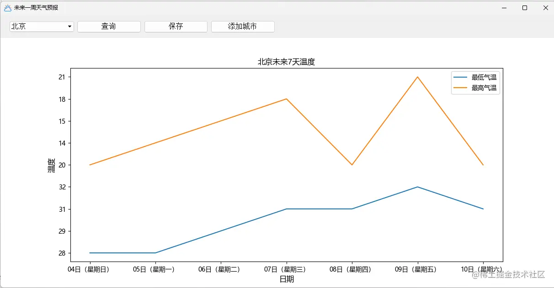Click the y-axis tick label 29
This screenshot has width=554, height=288.
click(62, 231)
